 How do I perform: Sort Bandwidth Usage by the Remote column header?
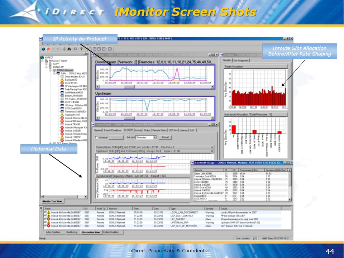coord(208,170)
